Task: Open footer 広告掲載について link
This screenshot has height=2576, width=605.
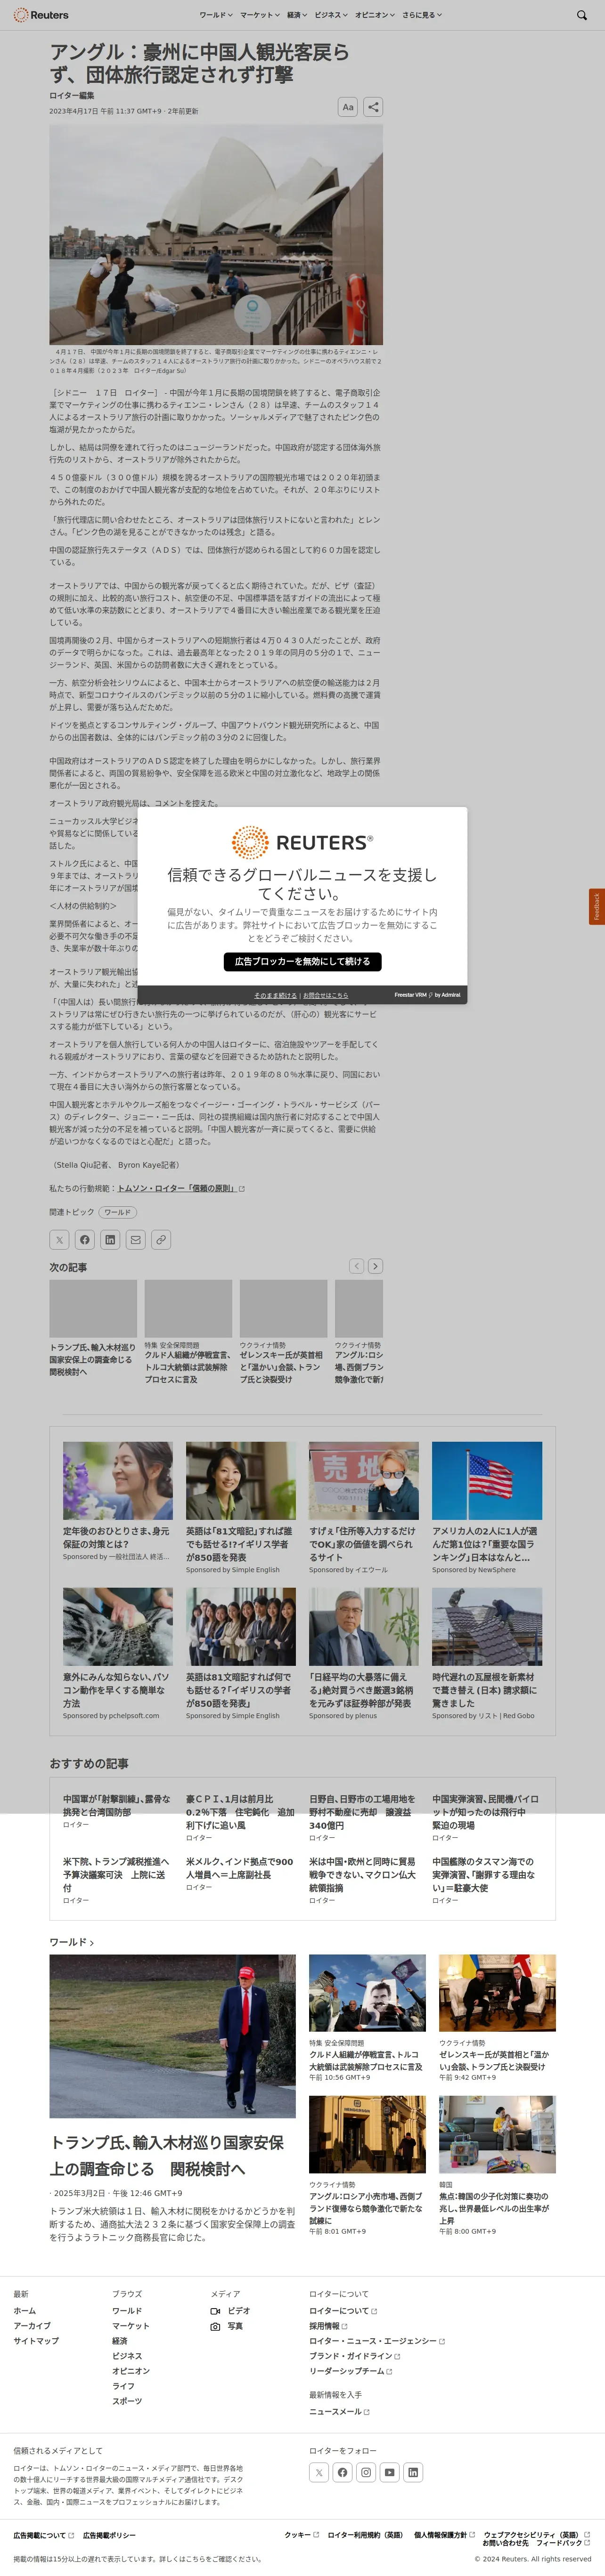Action: point(43,2535)
